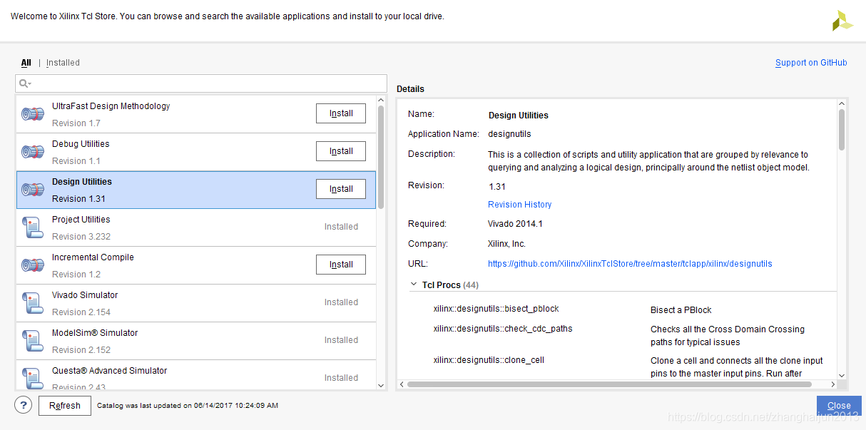Switch to the All tab

(x=26, y=63)
